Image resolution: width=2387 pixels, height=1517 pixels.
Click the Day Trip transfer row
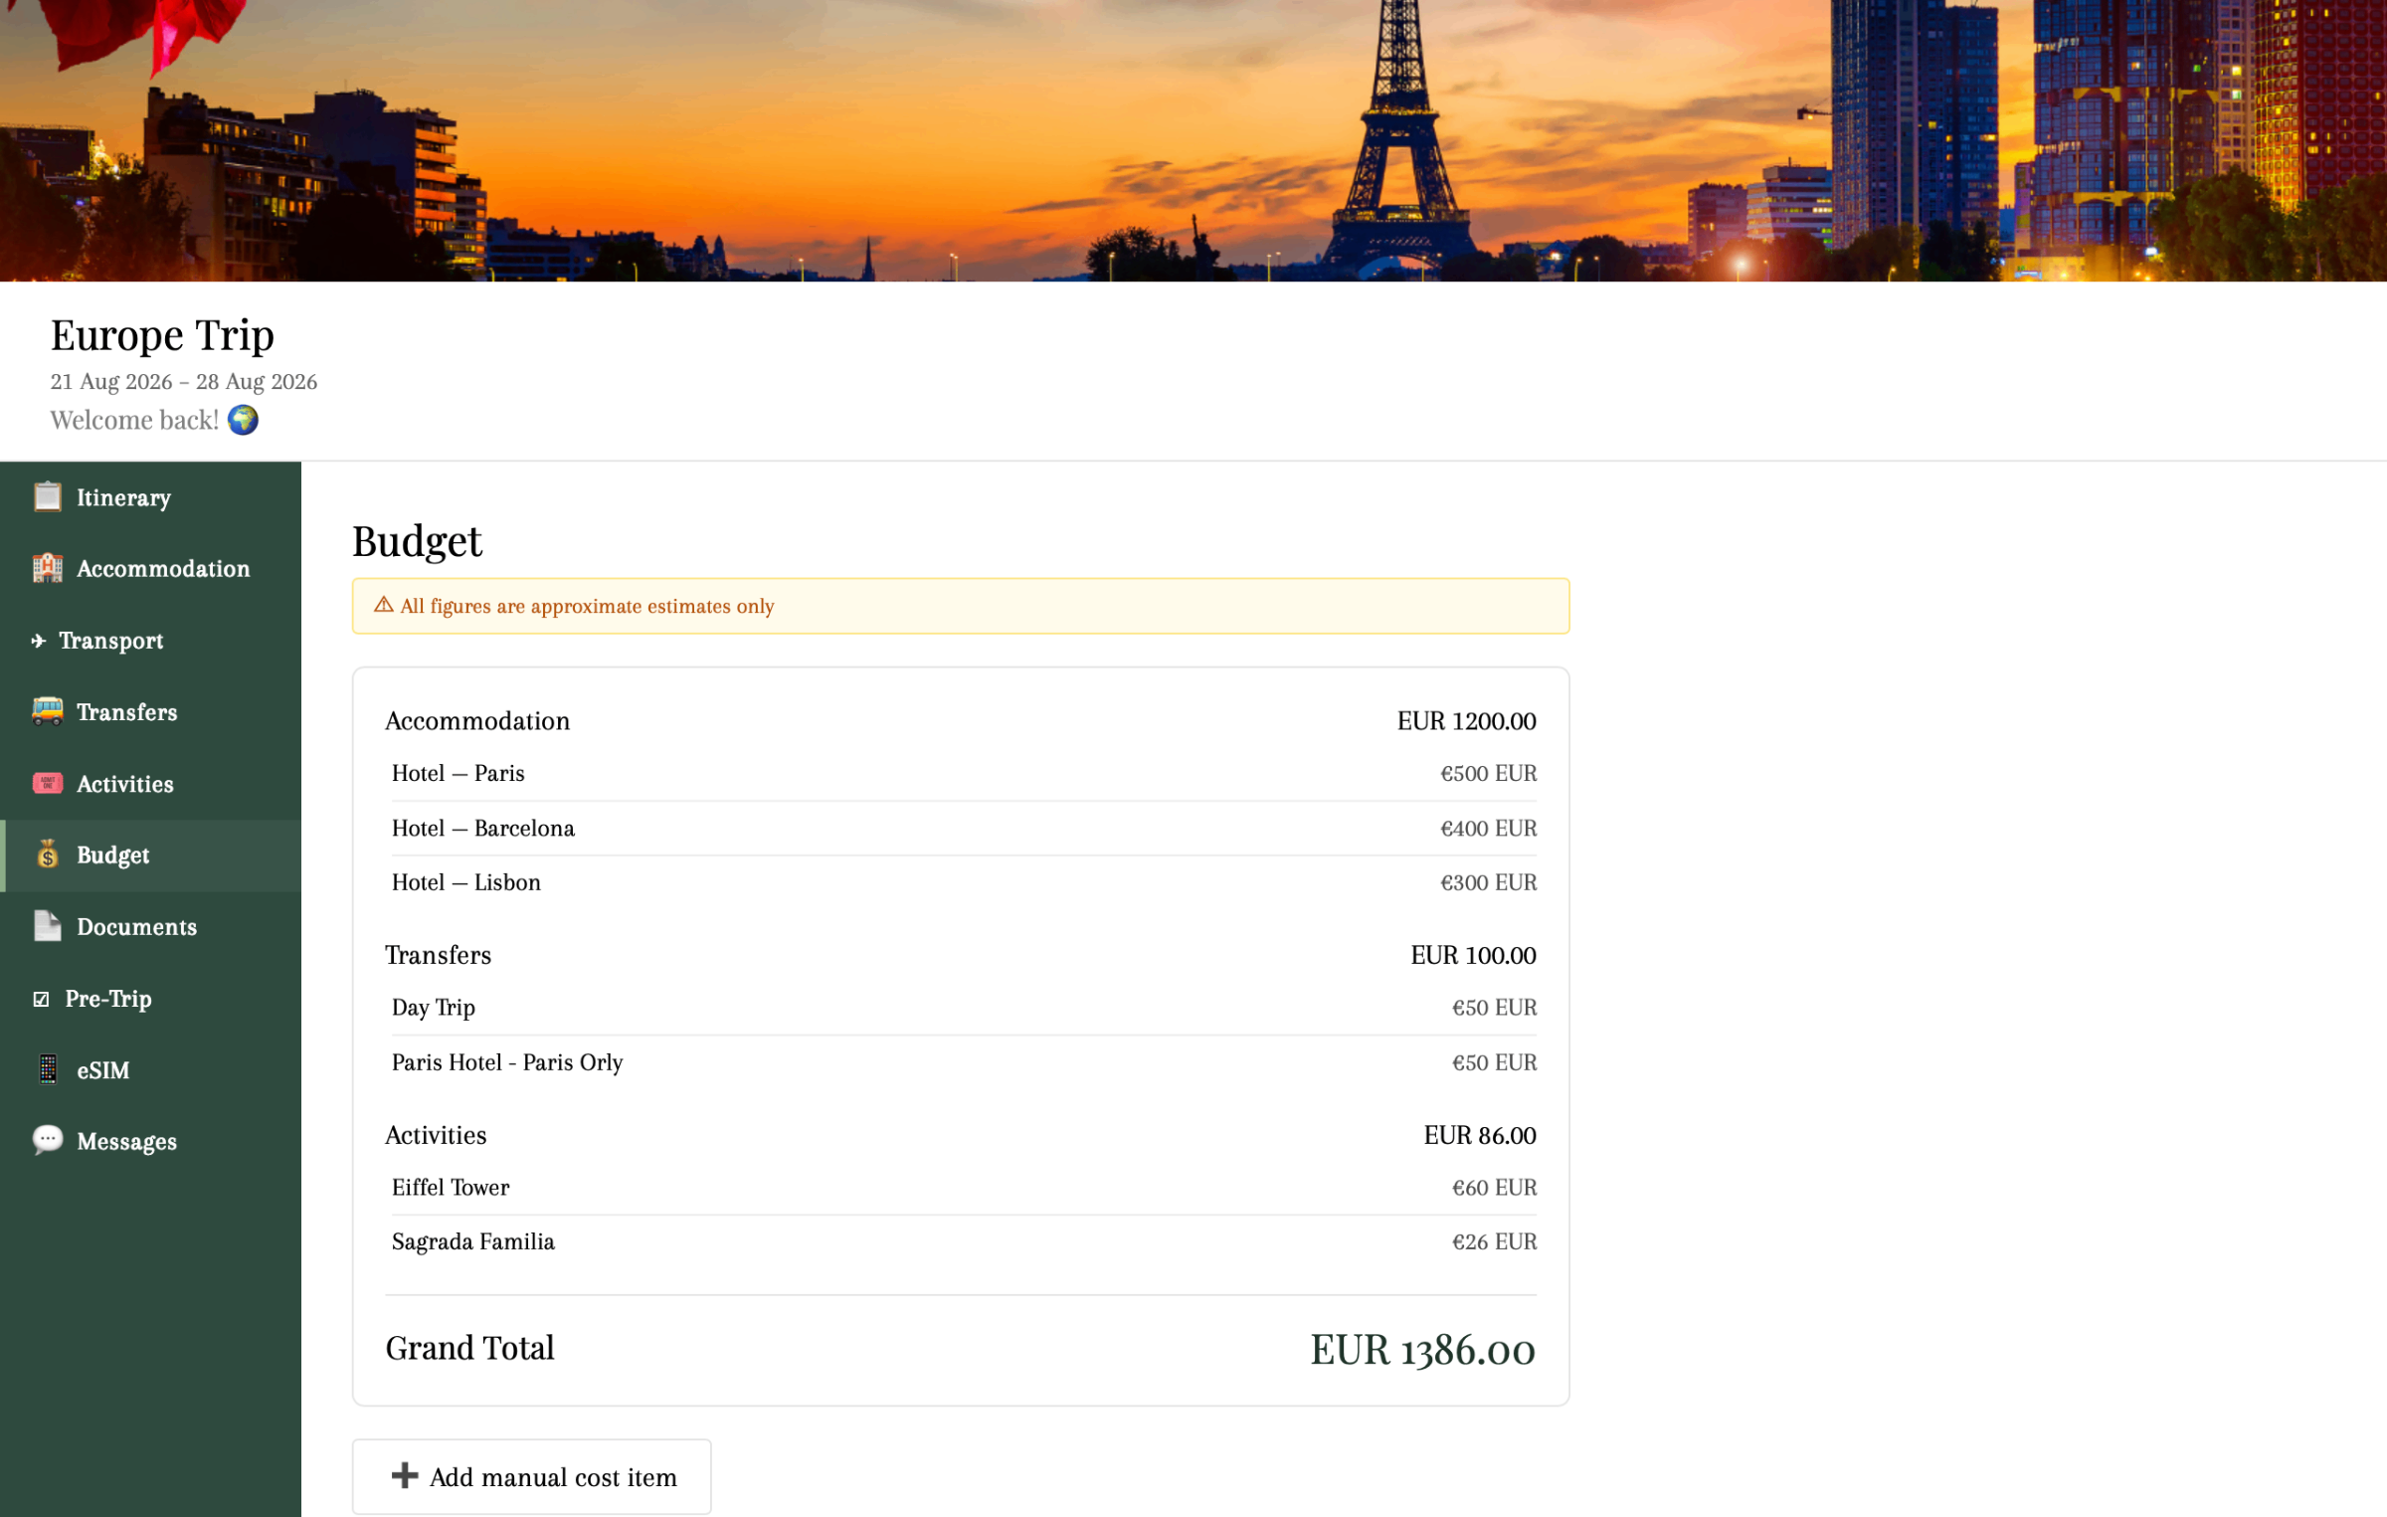click(x=964, y=1008)
